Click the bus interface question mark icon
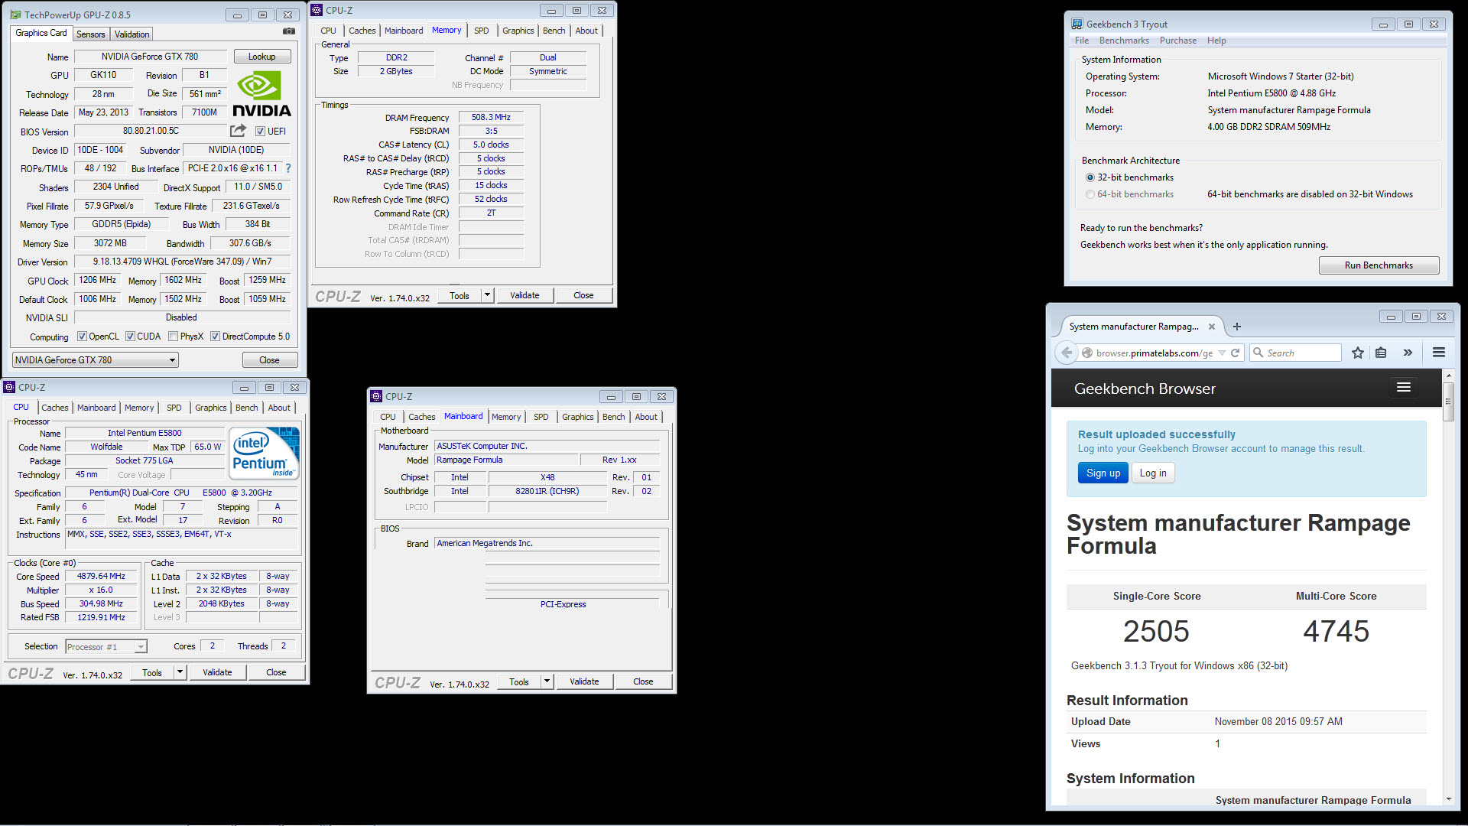 click(x=288, y=168)
